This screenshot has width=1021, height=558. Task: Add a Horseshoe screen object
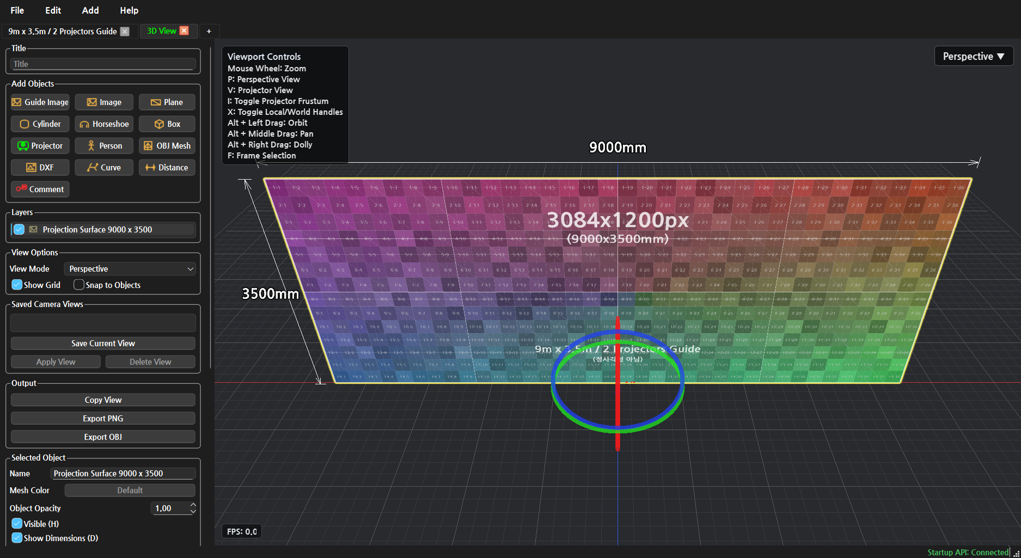click(x=104, y=124)
